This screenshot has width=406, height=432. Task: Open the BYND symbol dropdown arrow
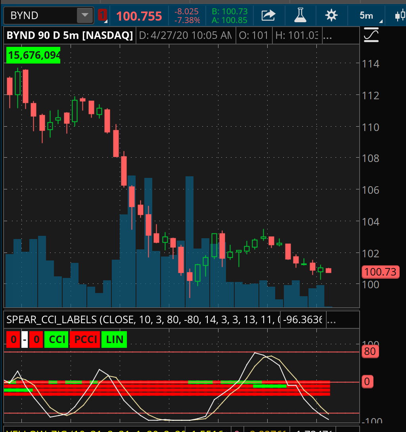click(x=85, y=15)
